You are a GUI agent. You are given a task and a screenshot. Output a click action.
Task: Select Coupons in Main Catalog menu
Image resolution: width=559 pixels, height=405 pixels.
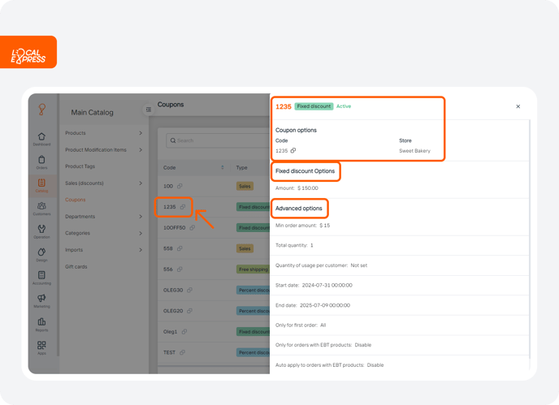pyautogui.click(x=76, y=200)
